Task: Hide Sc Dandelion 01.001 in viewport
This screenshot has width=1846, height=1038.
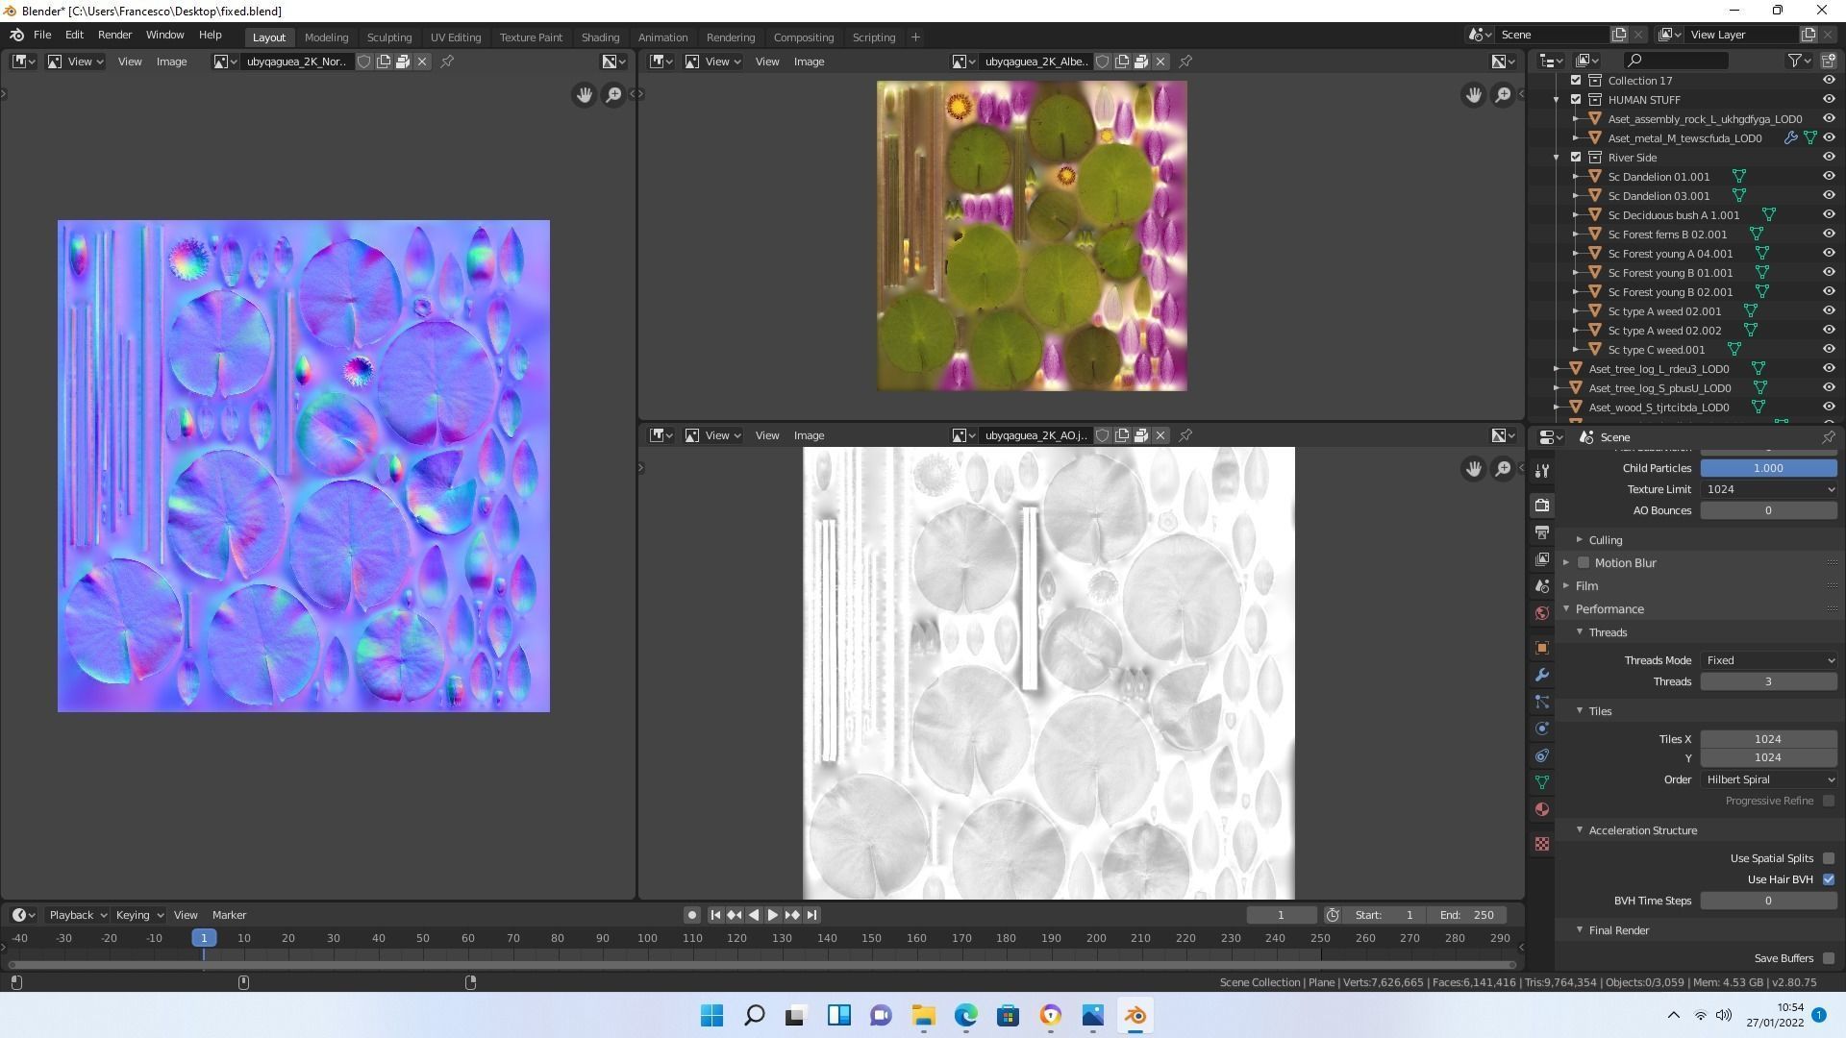Action: (x=1829, y=177)
